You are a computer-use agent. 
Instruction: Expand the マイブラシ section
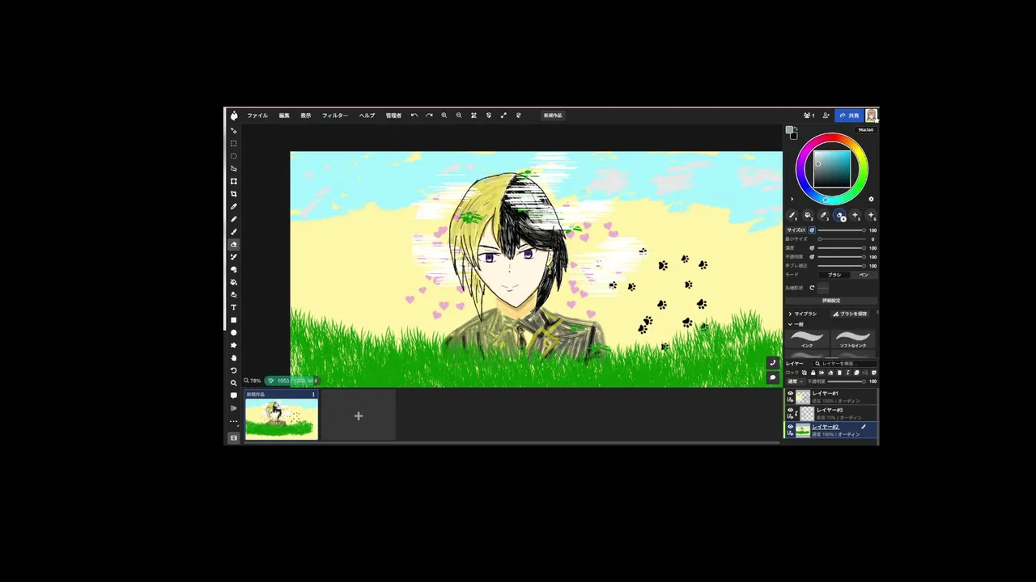click(x=804, y=314)
